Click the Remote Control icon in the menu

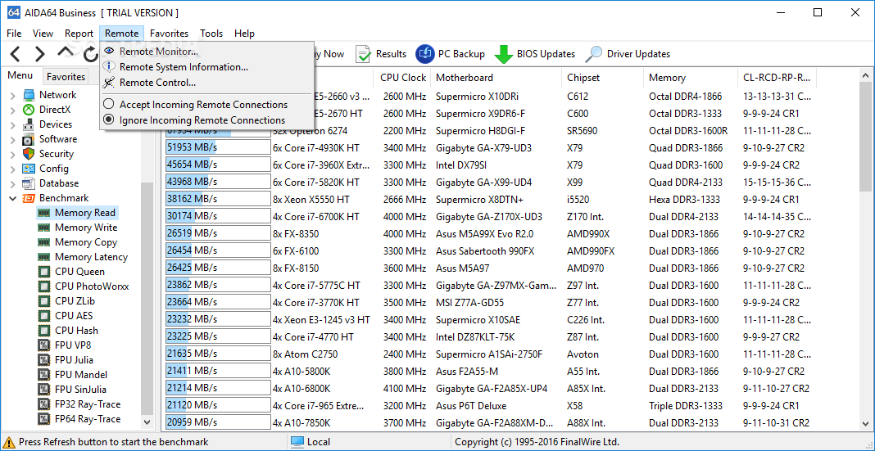(x=110, y=83)
